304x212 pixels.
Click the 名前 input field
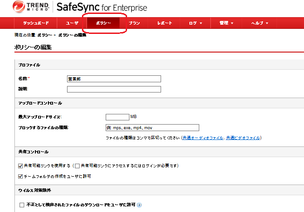[x=114, y=79]
